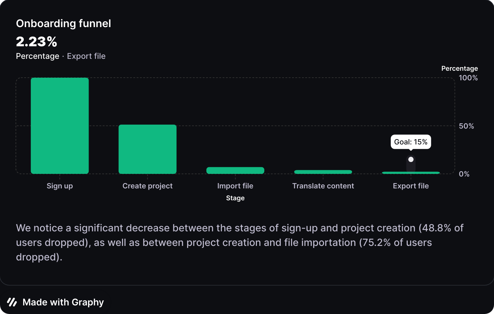Select the Create project bar
Image resolution: width=494 pixels, height=314 pixels.
147,149
